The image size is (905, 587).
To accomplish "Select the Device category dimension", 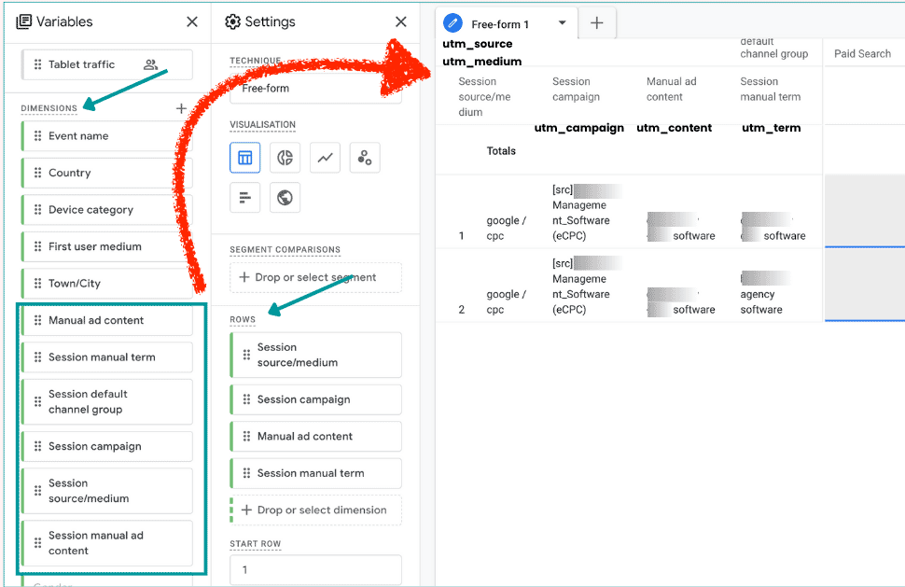I will coord(107,210).
